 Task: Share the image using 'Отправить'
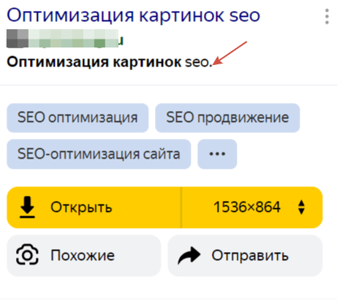pos(245,255)
